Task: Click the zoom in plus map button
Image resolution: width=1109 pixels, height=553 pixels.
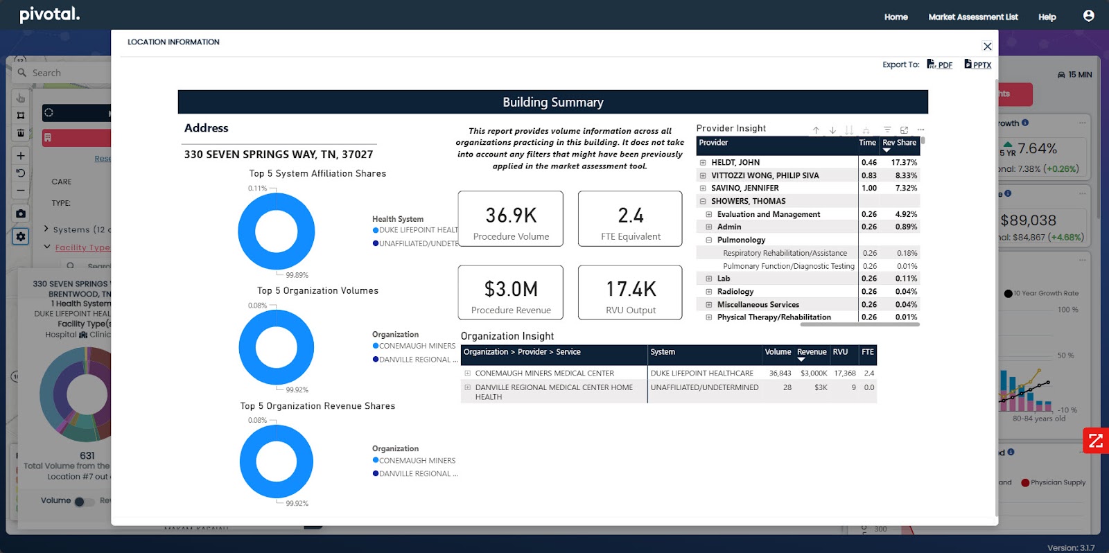Action: (21, 156)
